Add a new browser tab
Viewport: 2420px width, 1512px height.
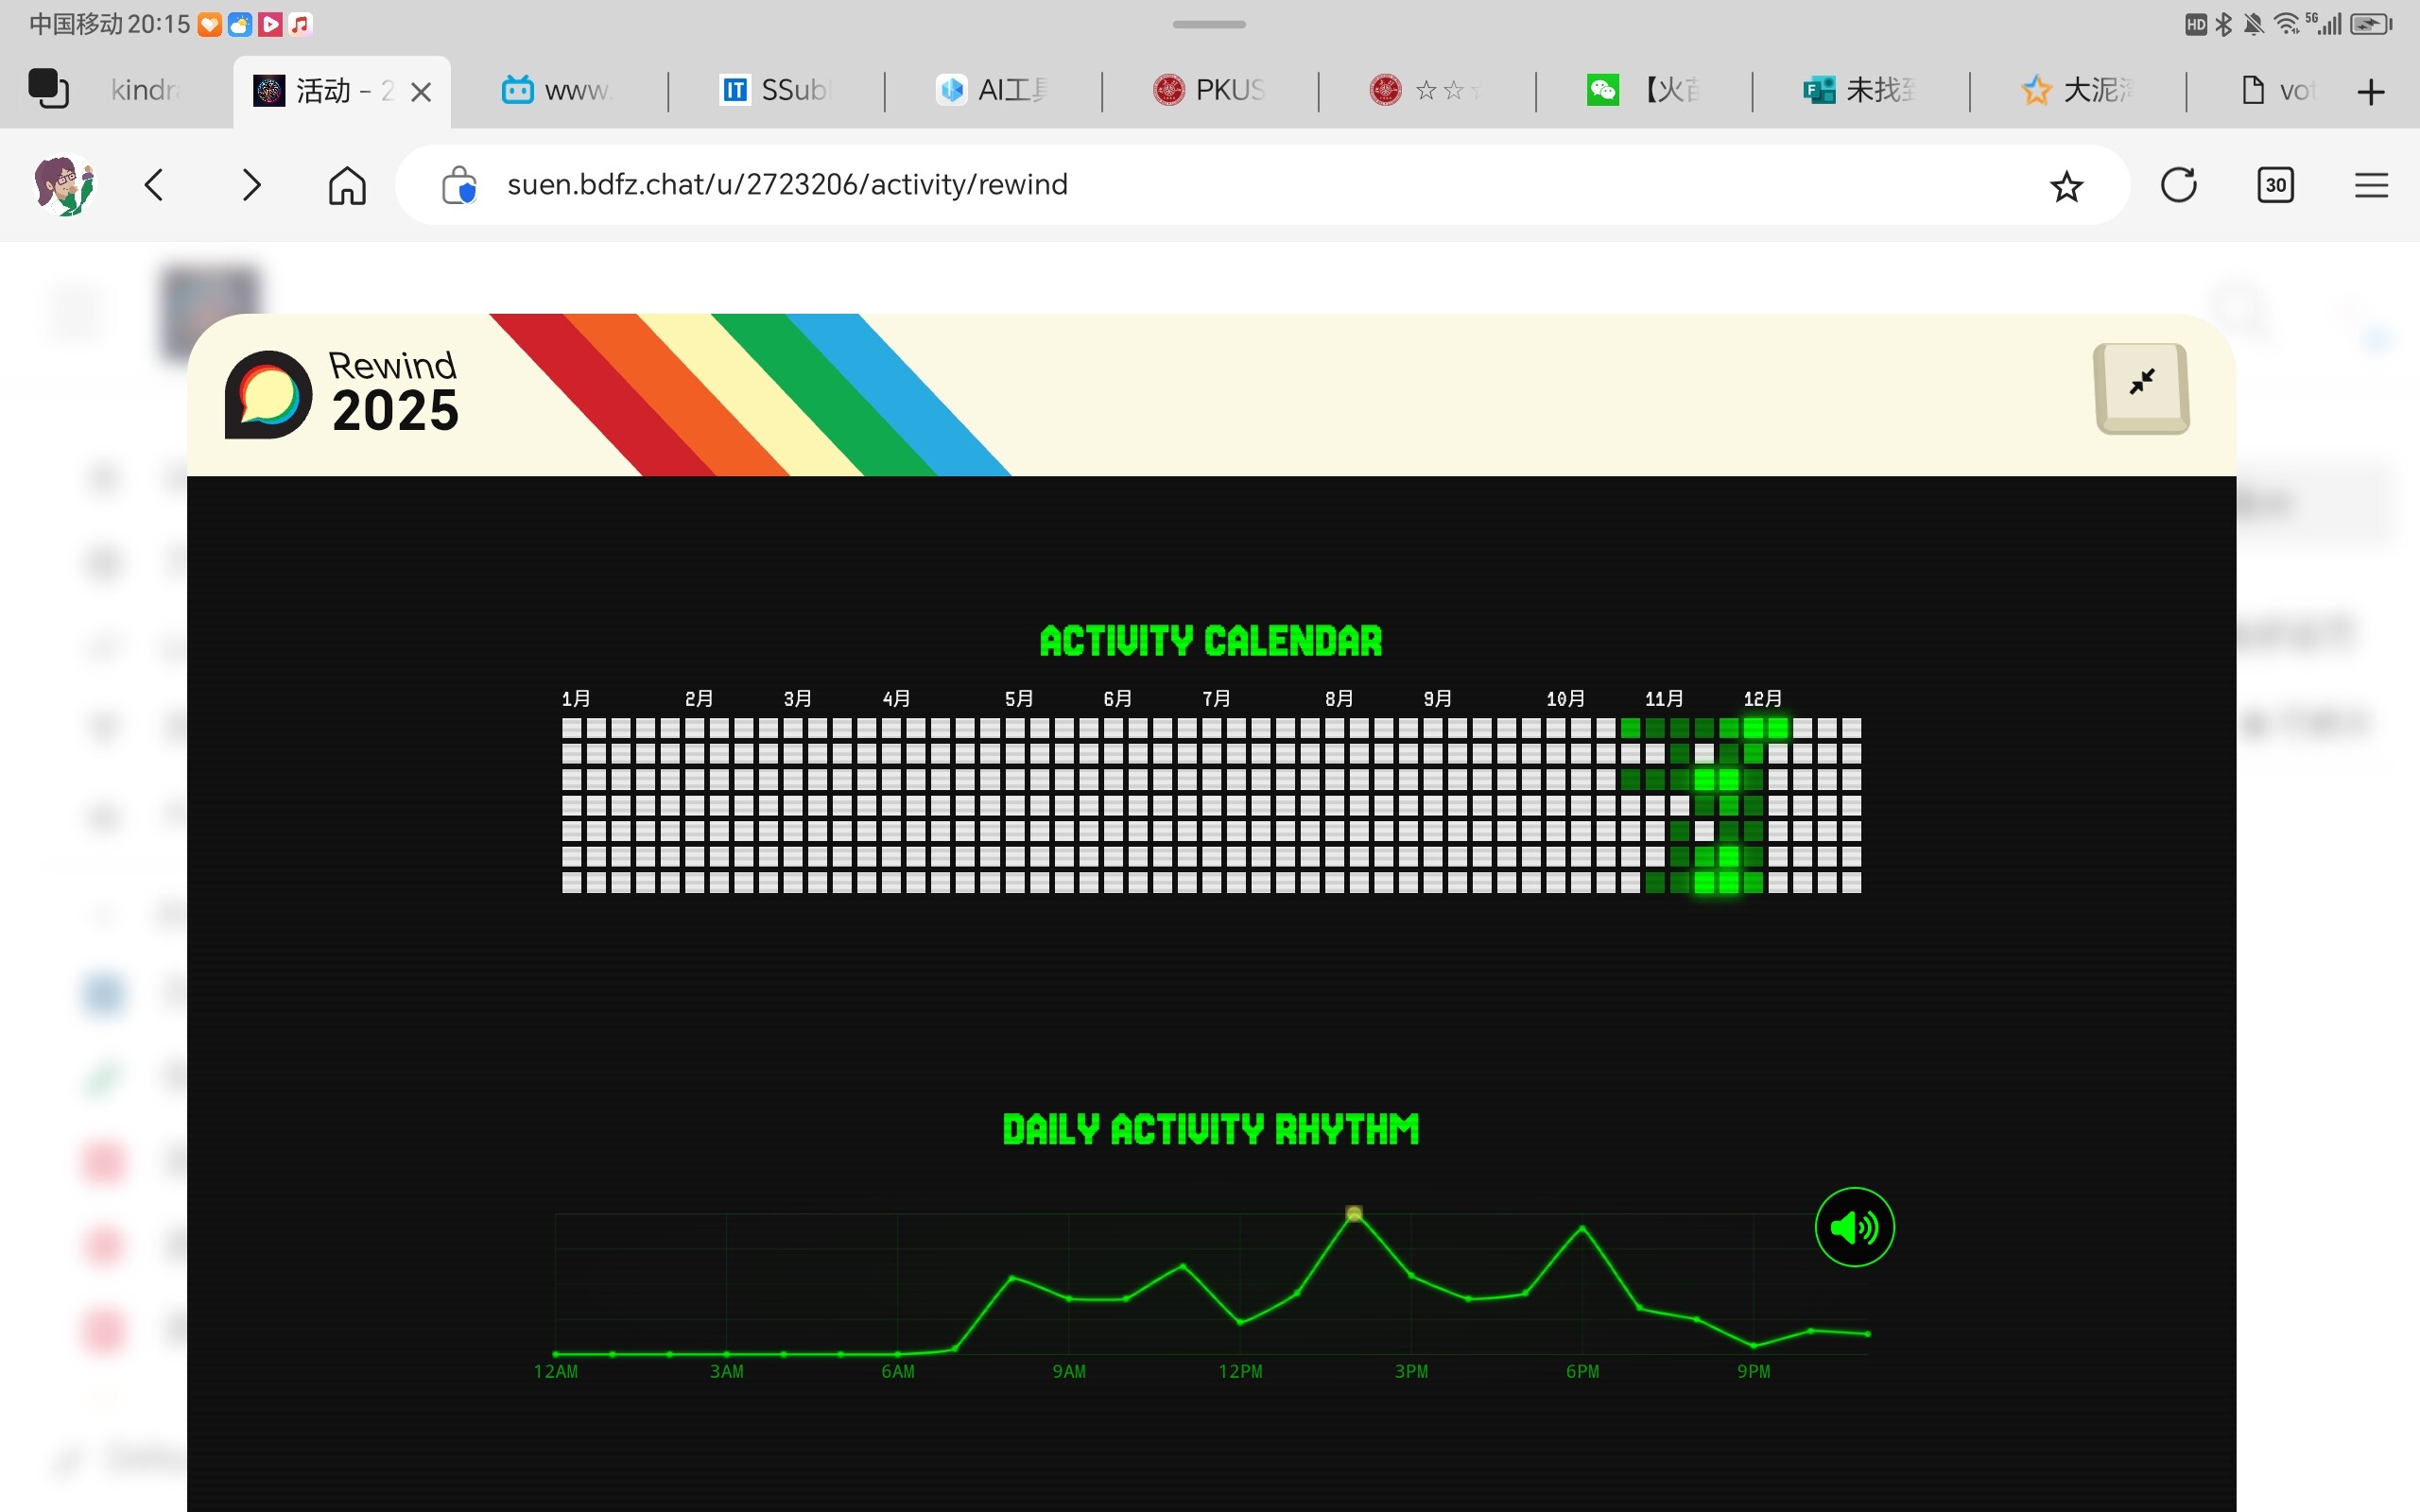(x=2371, y=92)
